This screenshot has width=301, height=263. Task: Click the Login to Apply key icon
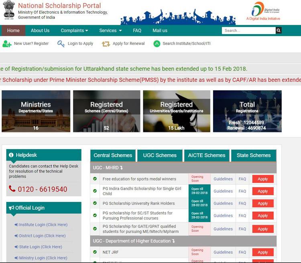(x=61, y=44)
